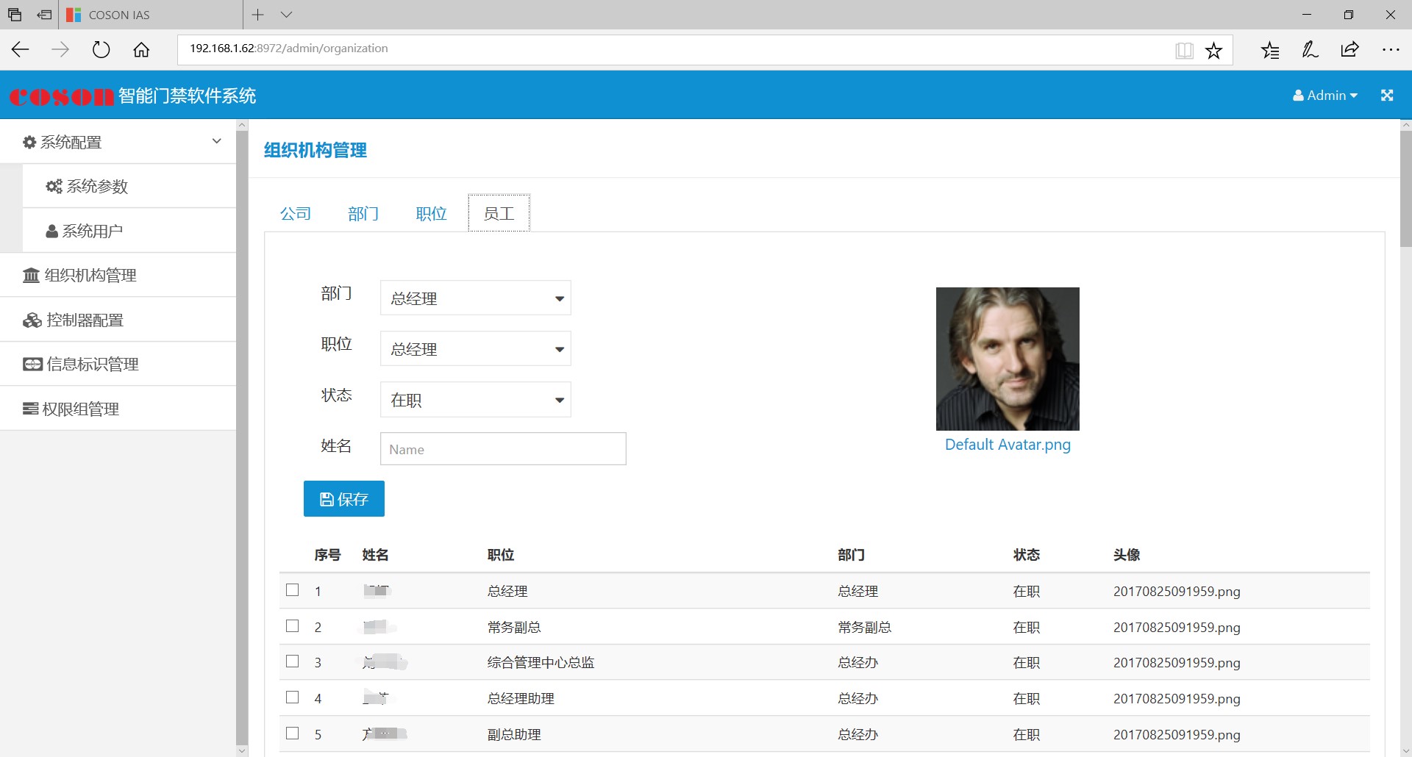Select the row 5 checkbox
The width and height of the screenshot is (1412, 757).
293,733
